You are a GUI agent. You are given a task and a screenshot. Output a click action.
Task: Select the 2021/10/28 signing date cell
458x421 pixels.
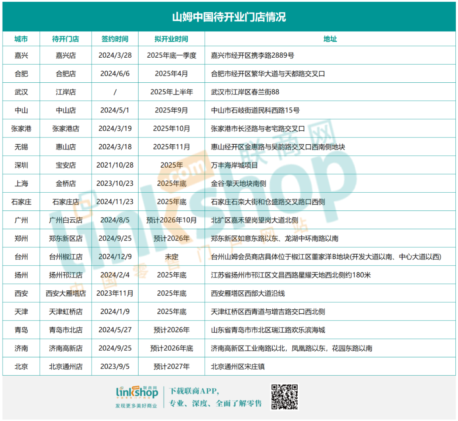[115, 165]
